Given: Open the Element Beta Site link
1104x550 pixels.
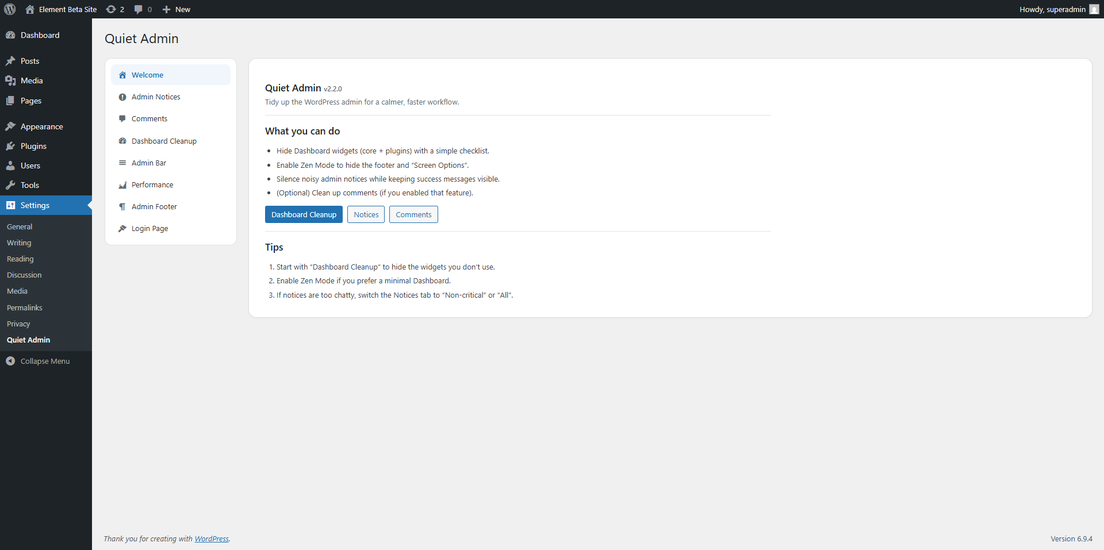Looking at the screenshot, I should pos(61,9).
